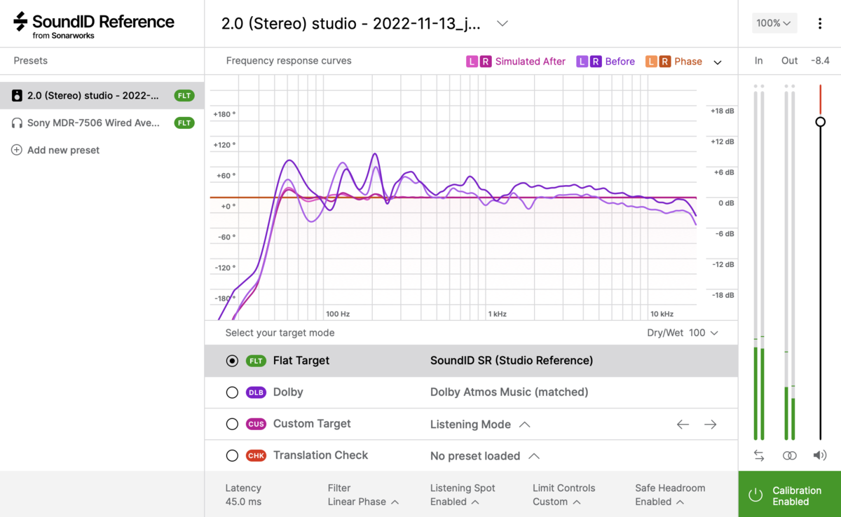Toggle Calibration Enabled button
This screenshot has width=841, height=517.
(789, 494)
